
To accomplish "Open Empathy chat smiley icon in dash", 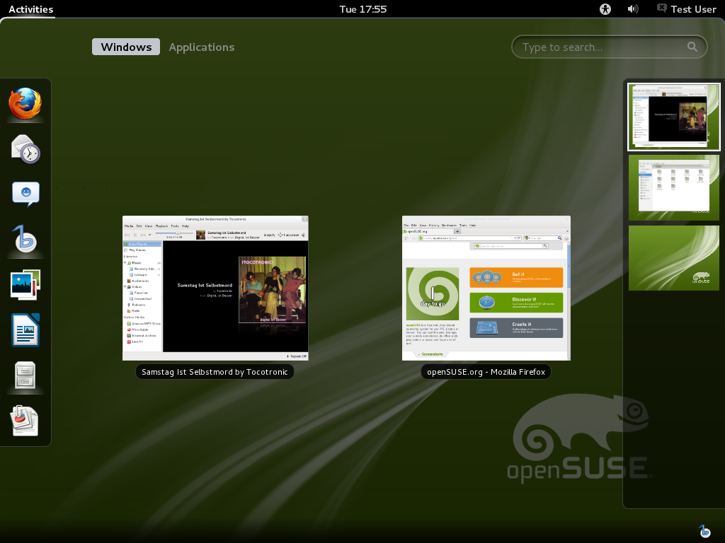I will [x=25, y=194].
